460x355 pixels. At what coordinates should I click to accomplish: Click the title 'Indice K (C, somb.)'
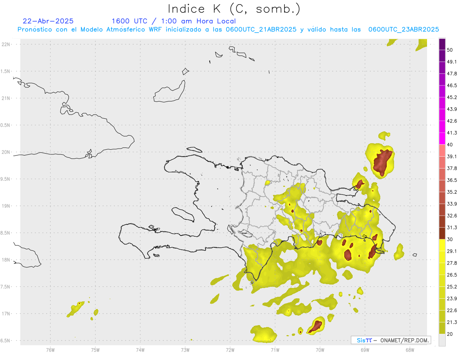tap(234, 8)
